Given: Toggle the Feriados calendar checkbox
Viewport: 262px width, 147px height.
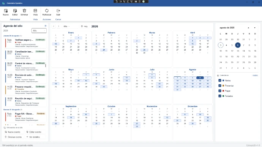Looking at the screenshot, I should pos(220,96).
